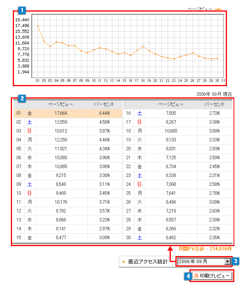This screenshot has width=244, height=284.
Task: Click the blue number 4 callout badge
Action: tap(187, 276)
